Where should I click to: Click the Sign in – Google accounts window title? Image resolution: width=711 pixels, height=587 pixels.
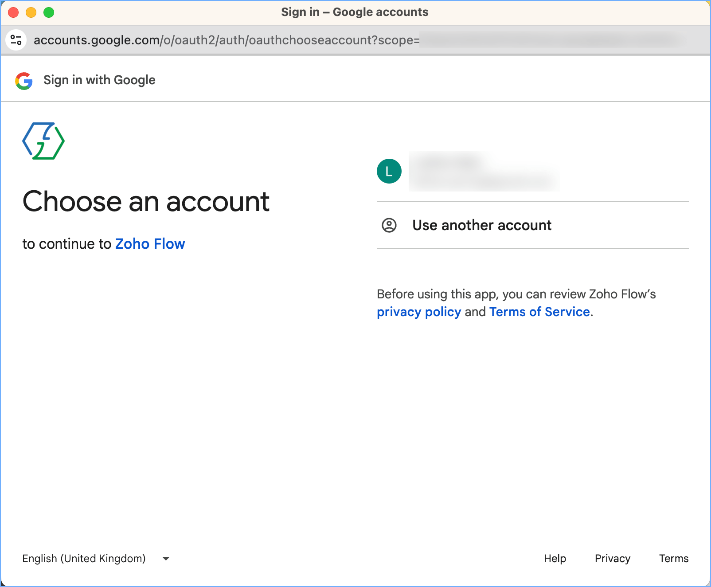pyautogui.click(x=355, y=12)
